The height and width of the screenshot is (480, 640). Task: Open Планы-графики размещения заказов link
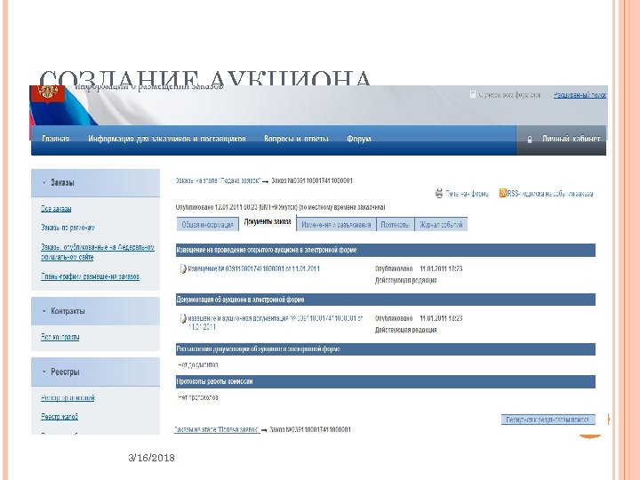(90, 276)
